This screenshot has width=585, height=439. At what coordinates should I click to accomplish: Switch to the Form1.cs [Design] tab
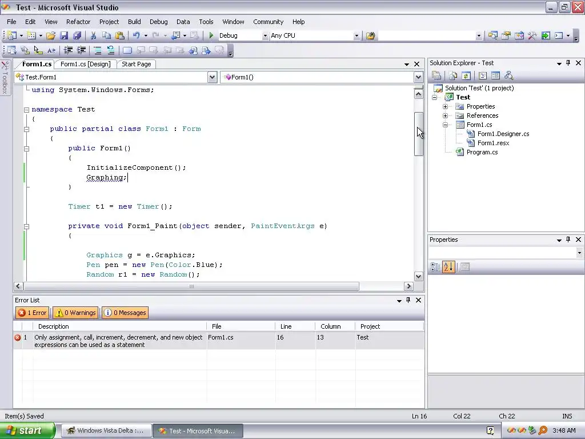tap(86, 64)
